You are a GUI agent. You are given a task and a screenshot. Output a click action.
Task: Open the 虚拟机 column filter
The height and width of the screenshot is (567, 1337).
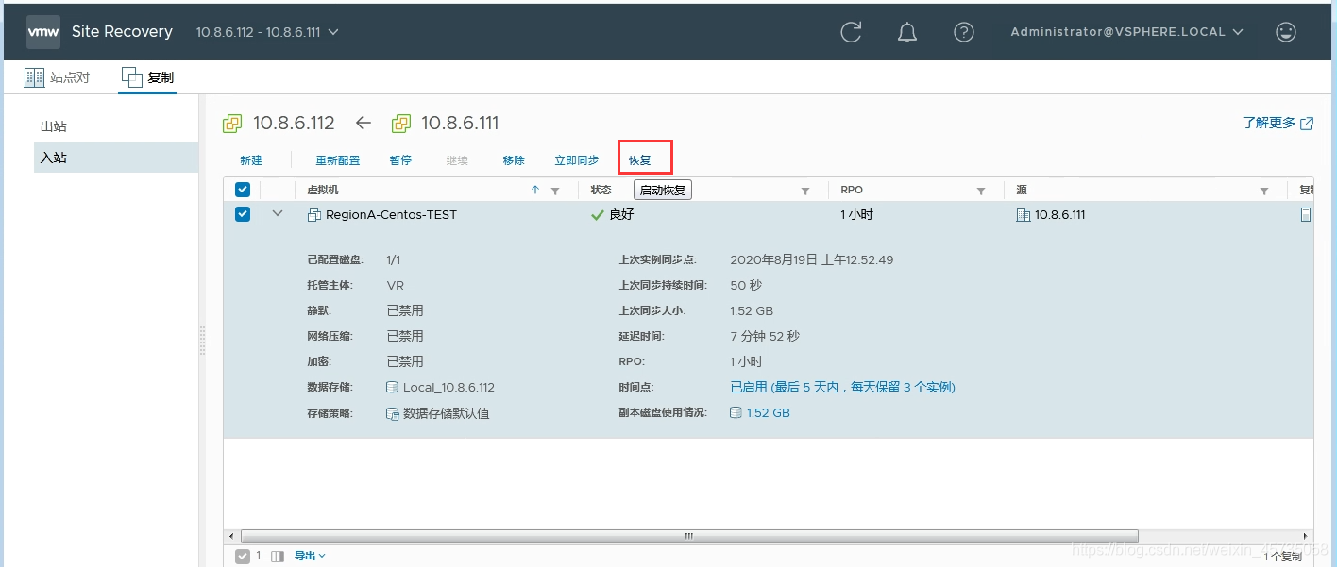[x=555, y=191]
